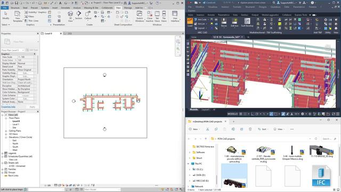This screenshot has width=341, height=192.
Task: Expand This PC in Explorer navigation pane
Action: click(x=188, y=164)
